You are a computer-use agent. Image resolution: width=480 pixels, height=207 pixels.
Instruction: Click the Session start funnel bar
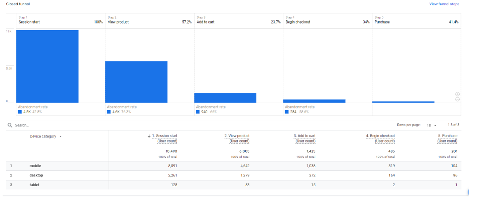click(x=47, y=66)
